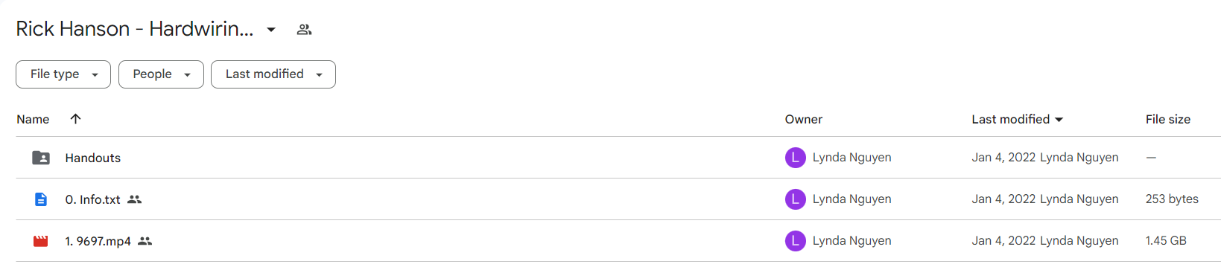Reverse sort using the Name arrow icon
The image size is (1221, 270).
click(75, 119)
